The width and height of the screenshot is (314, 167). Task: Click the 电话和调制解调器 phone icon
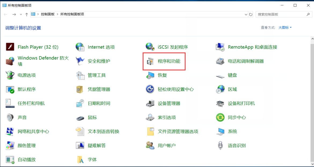(220, 61)
